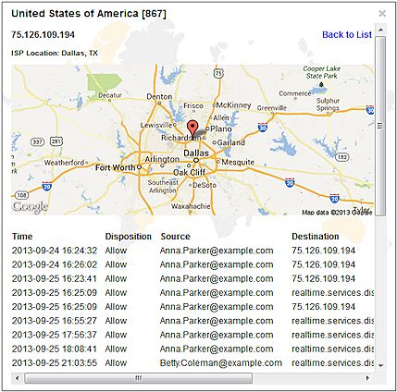Viewport: 397px width, 392px height.
Task: Click the Back to List link
Action: tap(347, 34)
